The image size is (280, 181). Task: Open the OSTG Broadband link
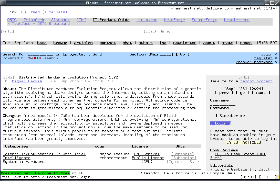[53, 24]
